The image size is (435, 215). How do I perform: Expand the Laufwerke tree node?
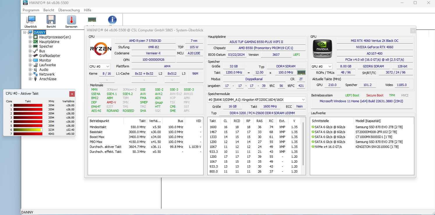click(30, 65)
